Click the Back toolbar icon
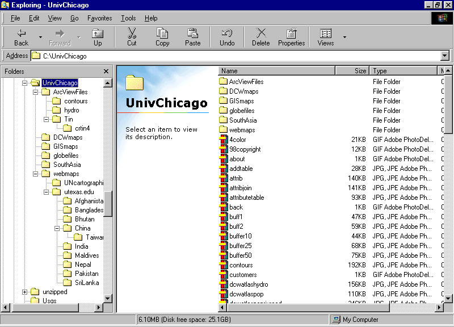 click(x=21, y=33)
